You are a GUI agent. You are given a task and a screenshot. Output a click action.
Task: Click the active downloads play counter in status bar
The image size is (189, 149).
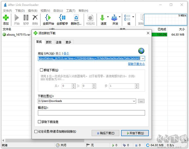[115, 145]
